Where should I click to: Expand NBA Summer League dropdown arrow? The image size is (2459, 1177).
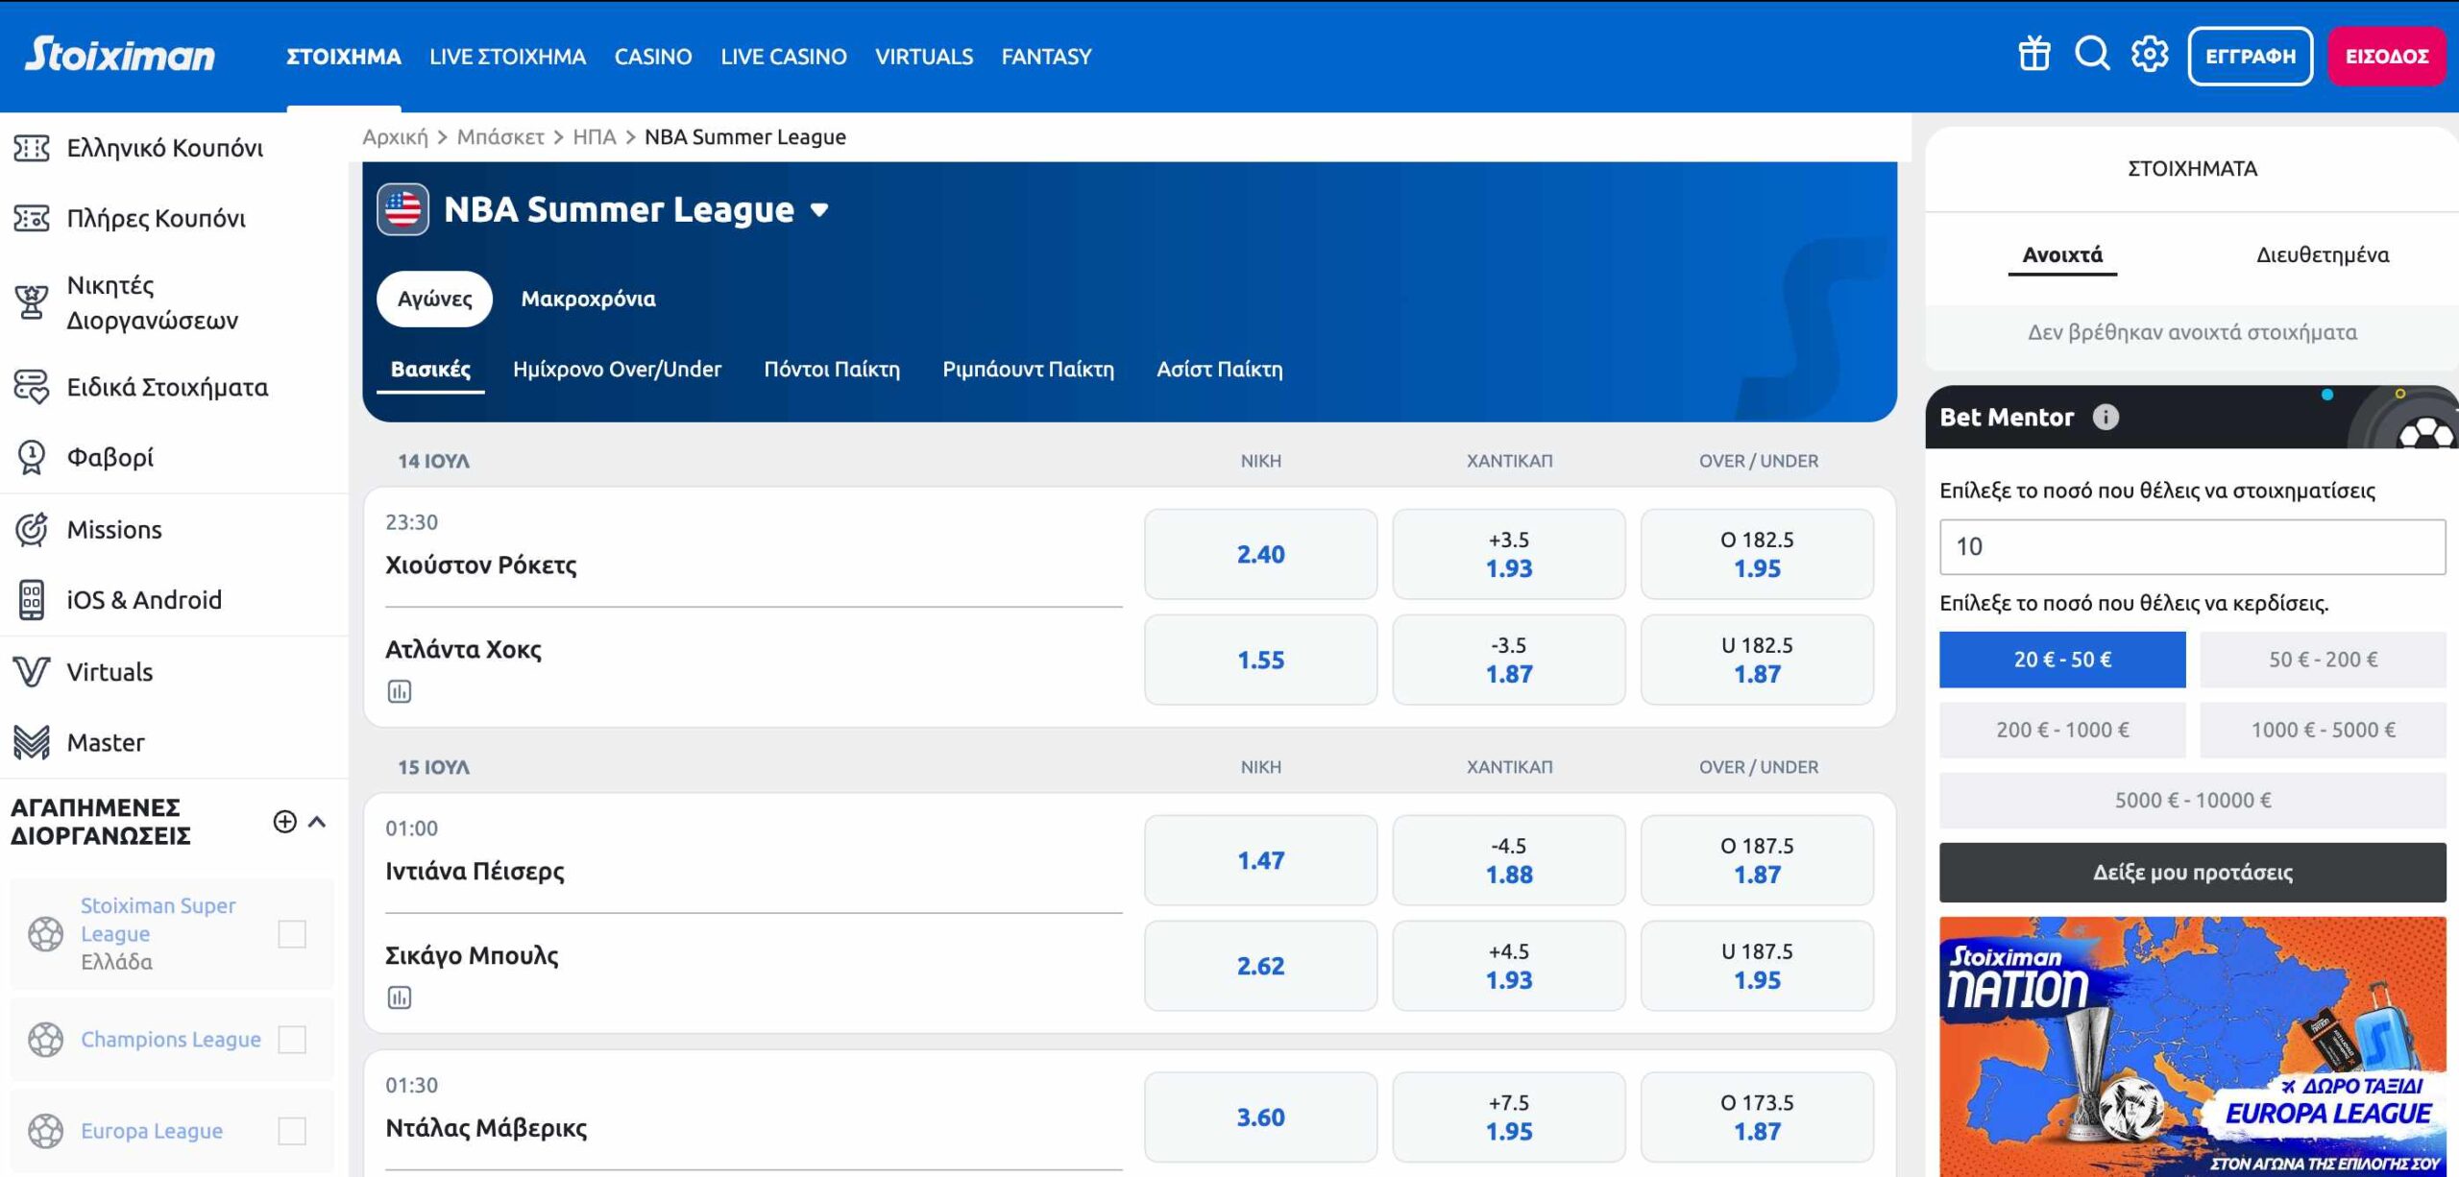(x=819, y=209)
